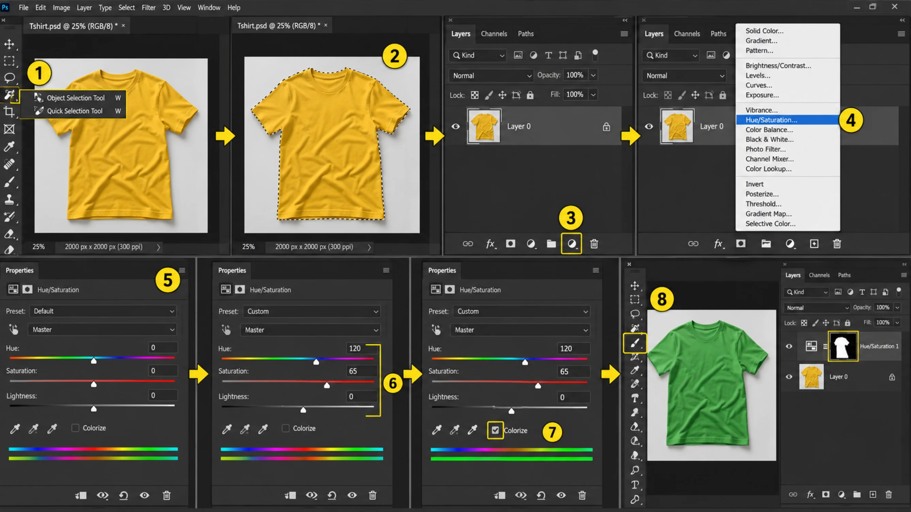This screenshot has height=512, width=911.
Task: Choose the Clone Stamp tool
Action: (x=9, y=199)
